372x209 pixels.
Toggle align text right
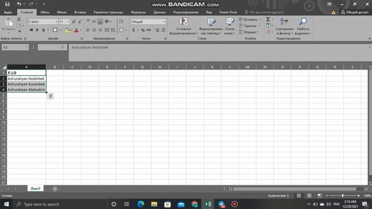100,30
